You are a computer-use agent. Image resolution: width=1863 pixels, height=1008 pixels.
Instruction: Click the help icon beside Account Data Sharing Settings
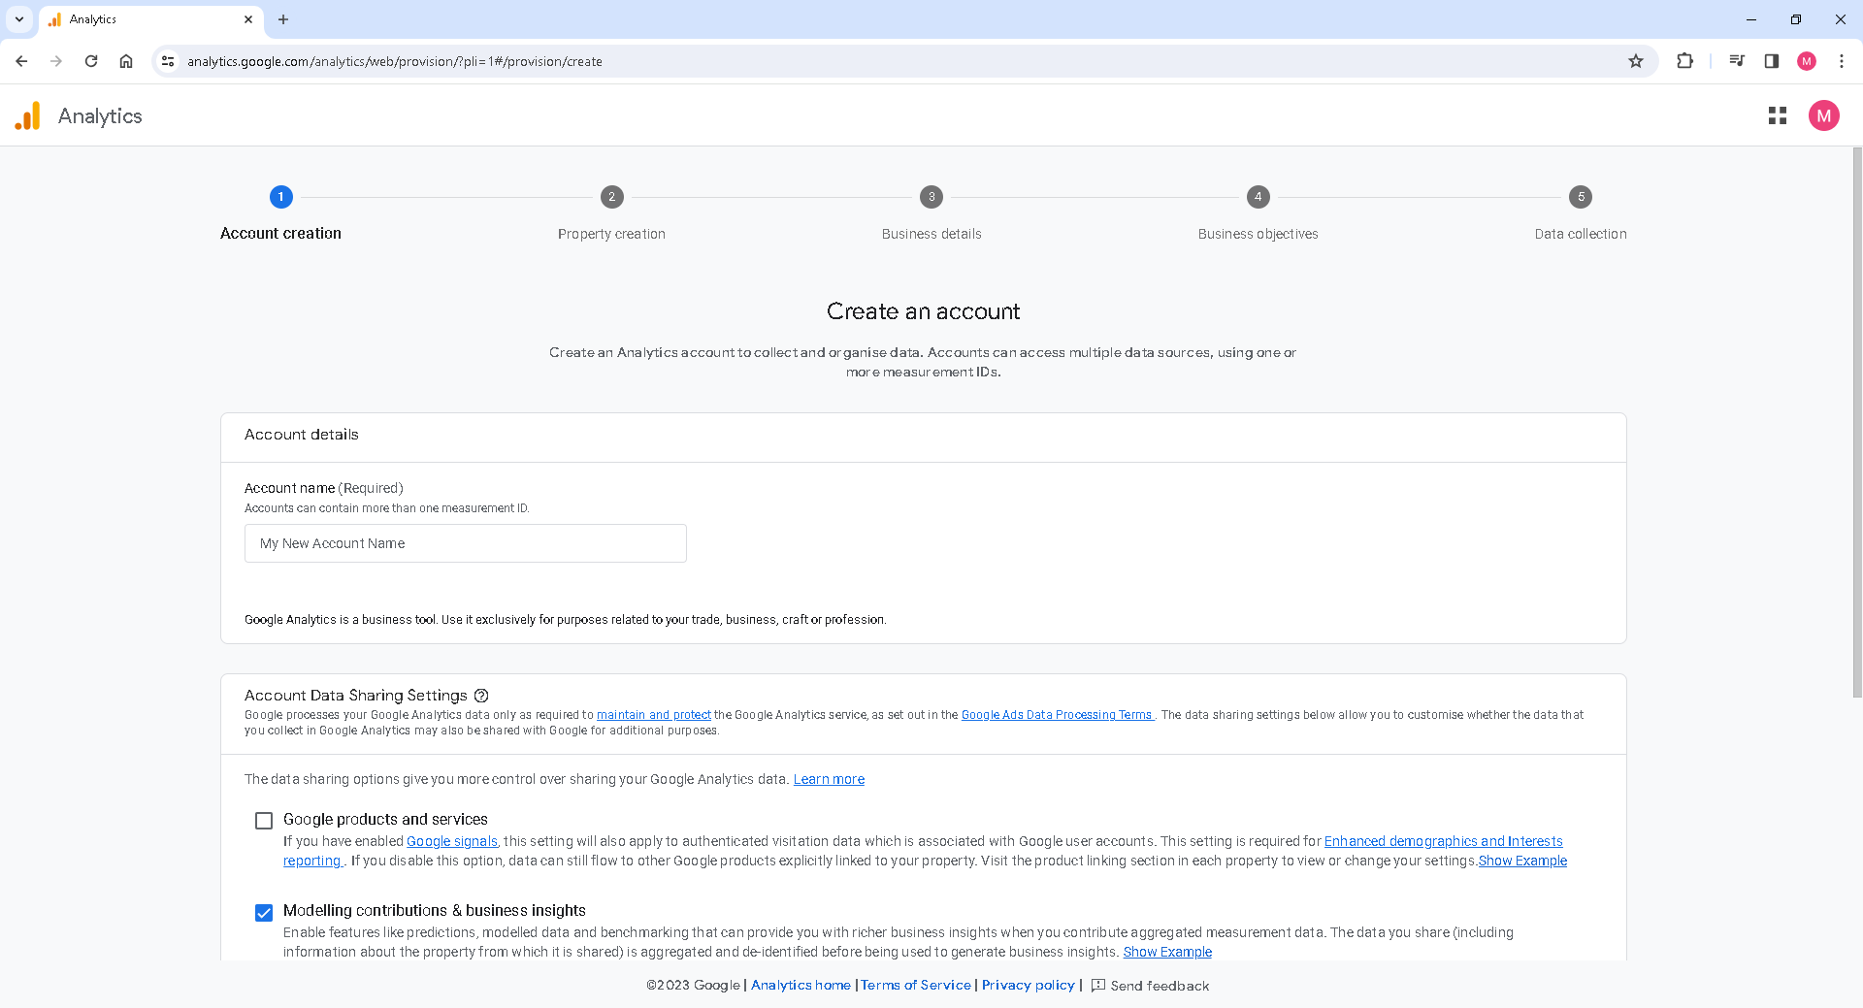[x=482, y=695]
